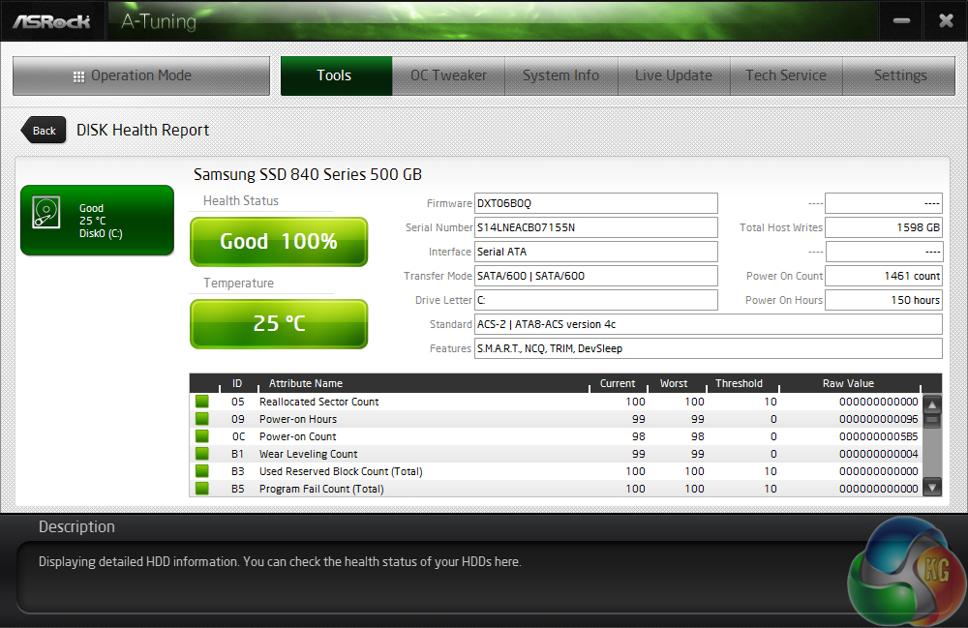
Task: Select the Power-on Hours attribute row
Action: pyautogui.click(x=557, y=419)
